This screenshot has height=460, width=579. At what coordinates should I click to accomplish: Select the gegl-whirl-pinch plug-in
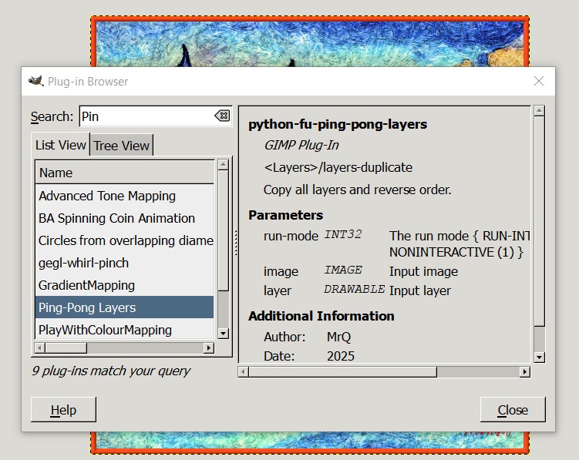click(124, 263)
